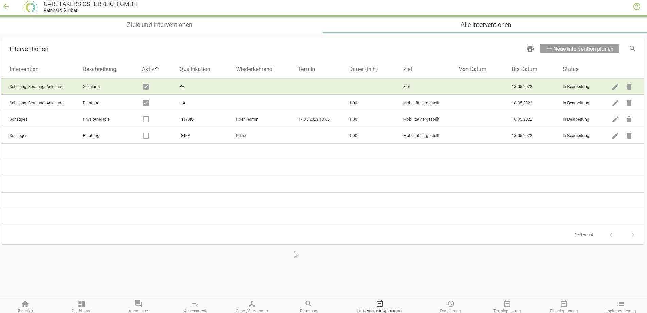Toggle the Aktiv column sort arrow
Screen dimensions: 647x313
coord(157,69)
